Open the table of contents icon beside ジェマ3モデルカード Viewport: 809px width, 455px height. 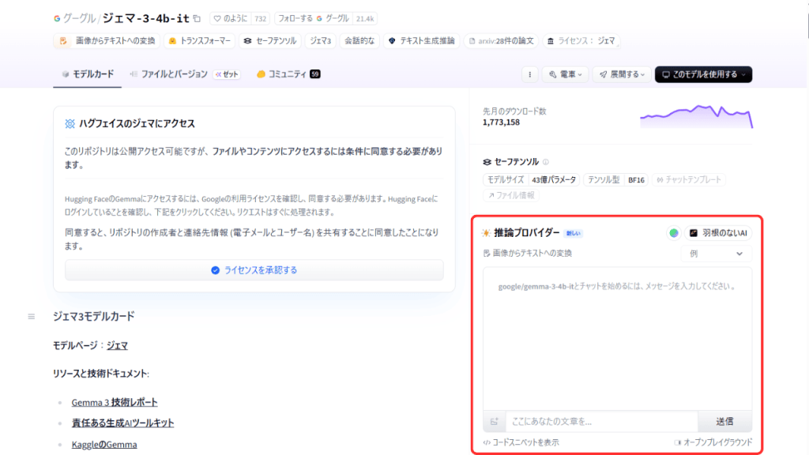pyautogui.click(x=32, y=316)
